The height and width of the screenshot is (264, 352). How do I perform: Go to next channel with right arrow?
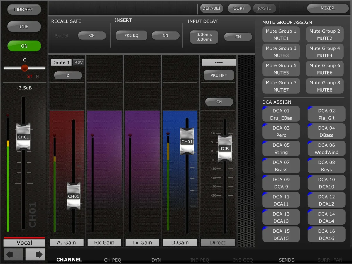35,254
